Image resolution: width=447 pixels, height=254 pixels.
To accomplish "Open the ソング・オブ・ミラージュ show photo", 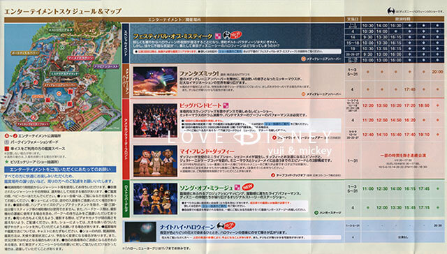I will (155, 199).
